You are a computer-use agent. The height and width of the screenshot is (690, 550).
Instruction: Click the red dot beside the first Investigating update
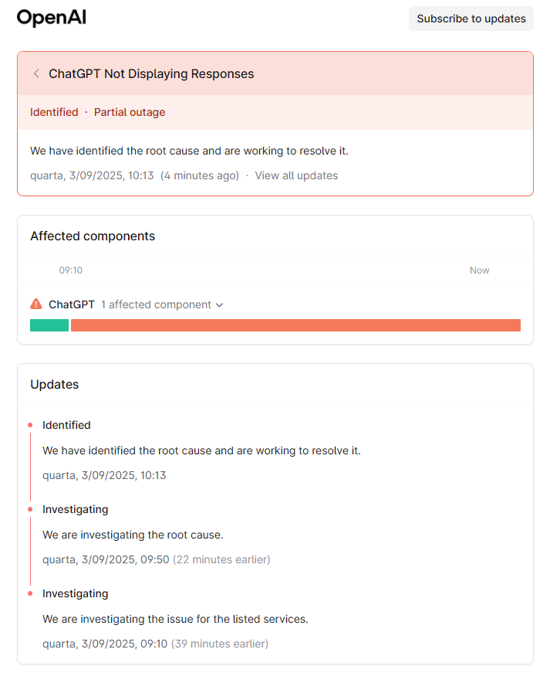point(29,508)
